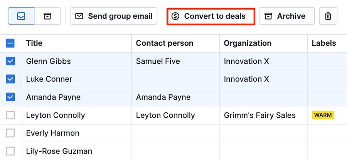The height and width of the screenshot is (160, 347).
Task: Select the Leyton Connolly row checkbox
Action: (x=10, y=115)
